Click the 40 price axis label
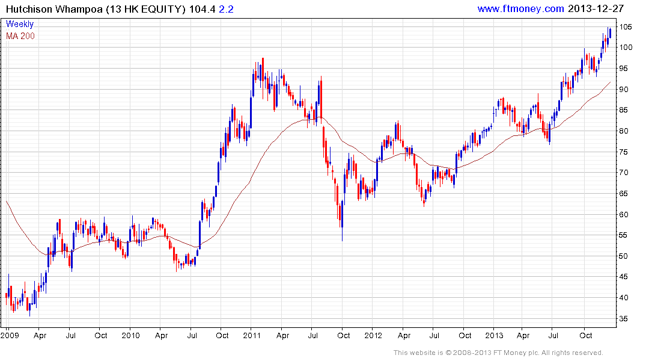Viewport: 646px width, 361px height. pos(624,298)
